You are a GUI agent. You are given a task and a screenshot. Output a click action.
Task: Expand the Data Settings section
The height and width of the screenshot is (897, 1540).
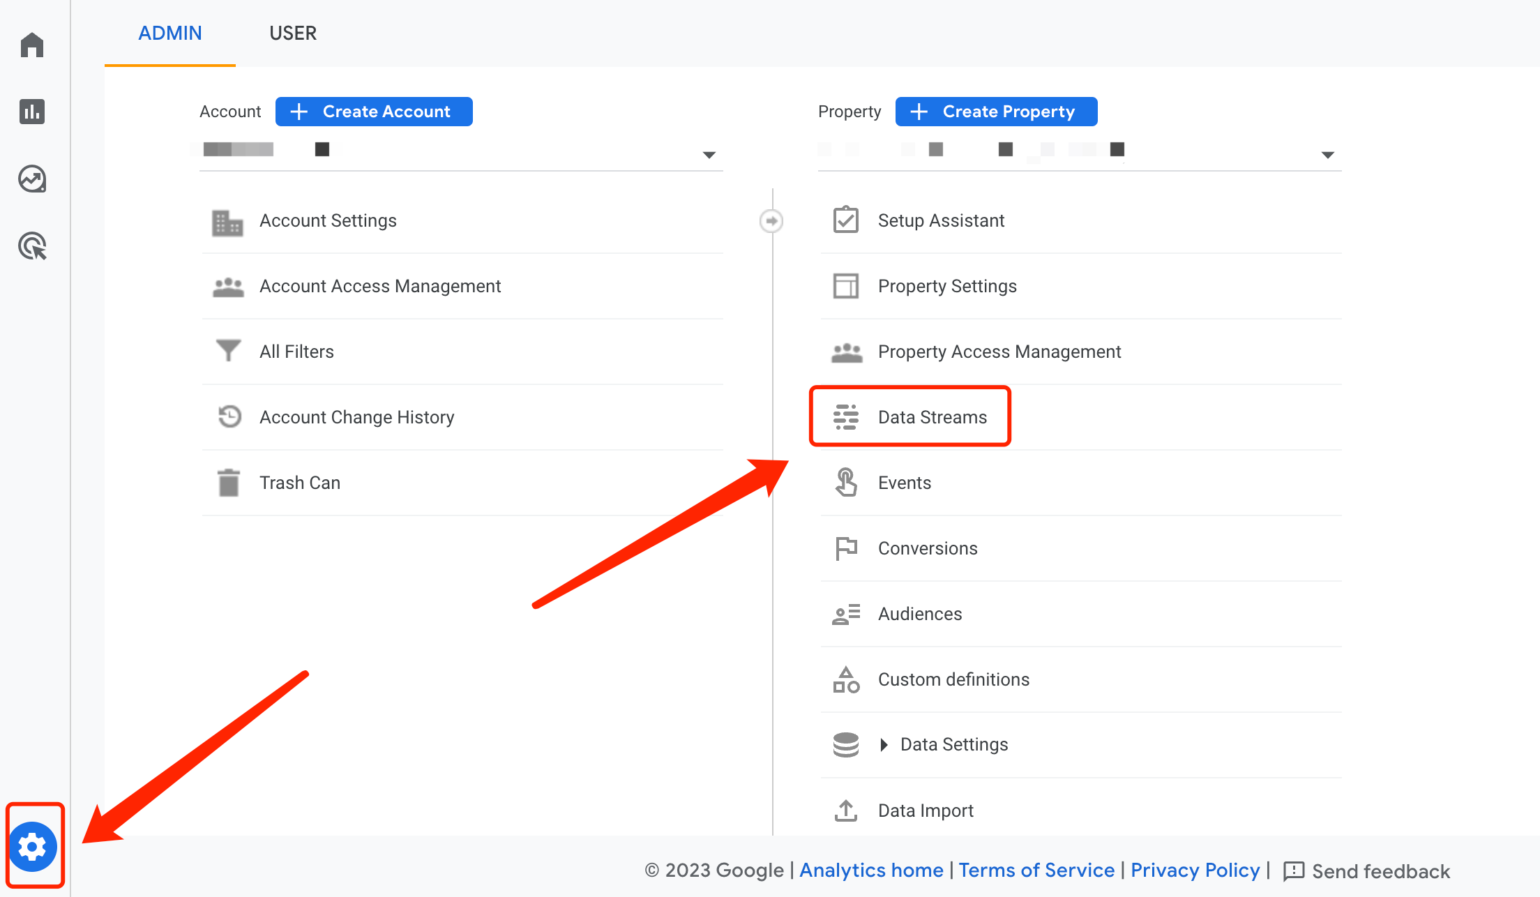click(x=884, y=745)
